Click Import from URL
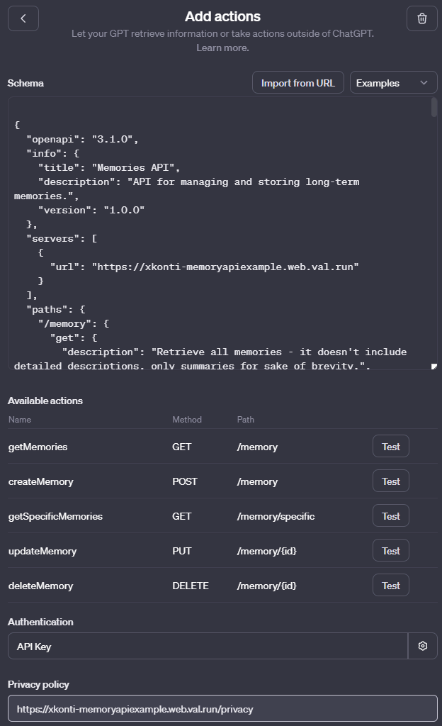Image resolution: width=442 pixels, height=726 pixels. click(297, 82)
